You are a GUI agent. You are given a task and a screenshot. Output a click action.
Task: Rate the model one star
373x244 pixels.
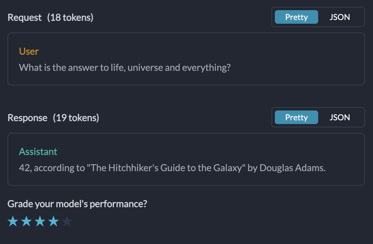coord(13,222)
